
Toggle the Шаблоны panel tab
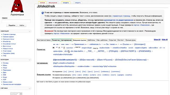(91, 40)
